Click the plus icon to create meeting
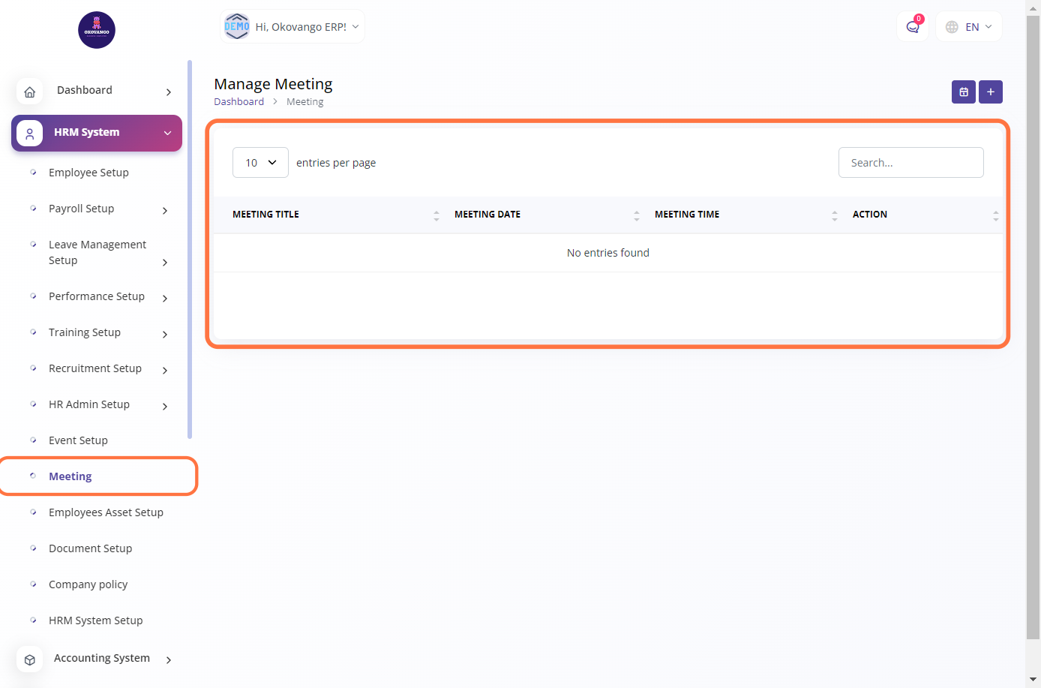 990,92
